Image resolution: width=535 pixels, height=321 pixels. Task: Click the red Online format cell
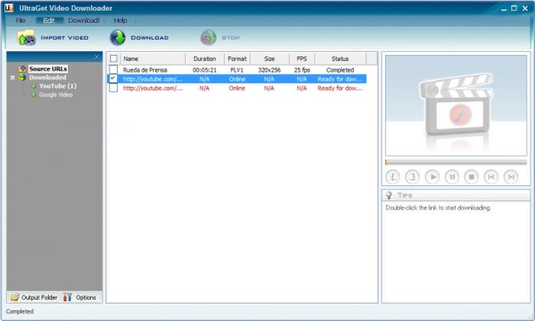pyautogui.click(x=237, y=88)
